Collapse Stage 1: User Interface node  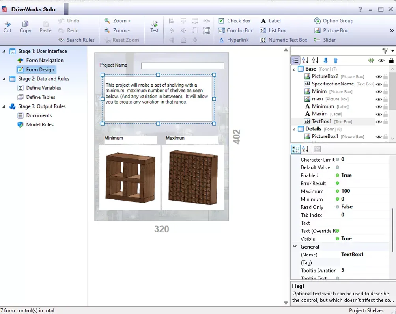point(4,51)
